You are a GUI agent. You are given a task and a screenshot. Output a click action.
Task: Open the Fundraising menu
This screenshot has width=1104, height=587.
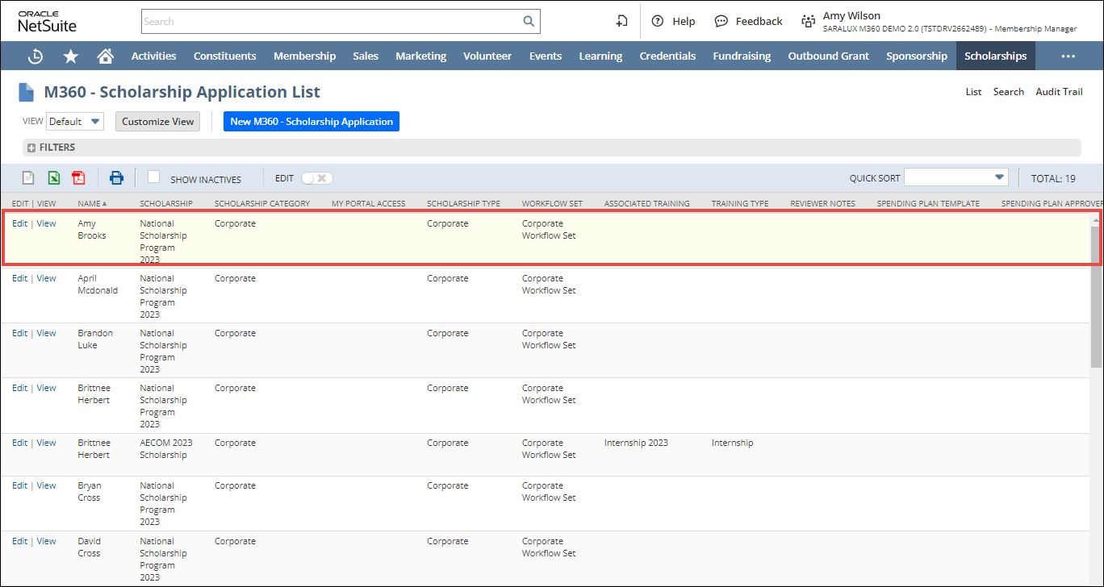[742, 56]
